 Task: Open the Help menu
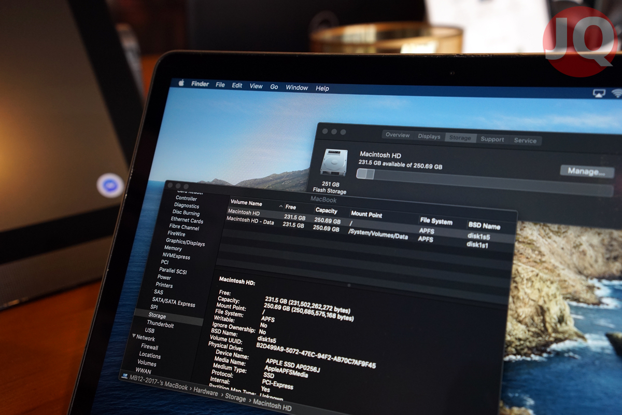322,89
